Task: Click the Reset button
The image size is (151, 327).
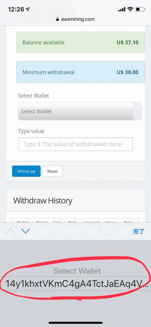Action: (x=52, y=171)
